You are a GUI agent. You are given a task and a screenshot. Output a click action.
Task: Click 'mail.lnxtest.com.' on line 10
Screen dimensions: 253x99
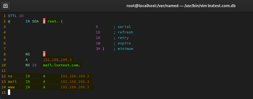62,65
